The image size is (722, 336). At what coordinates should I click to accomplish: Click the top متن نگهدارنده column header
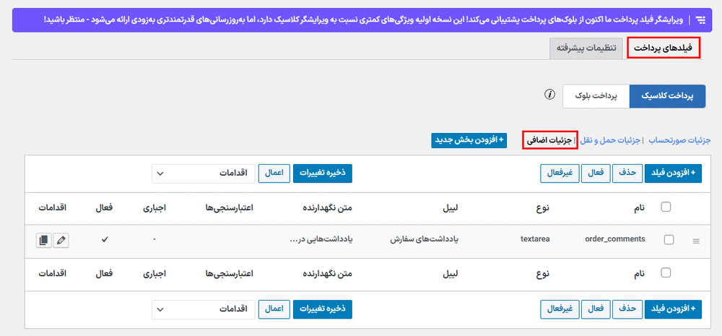(x=326, y=207)
